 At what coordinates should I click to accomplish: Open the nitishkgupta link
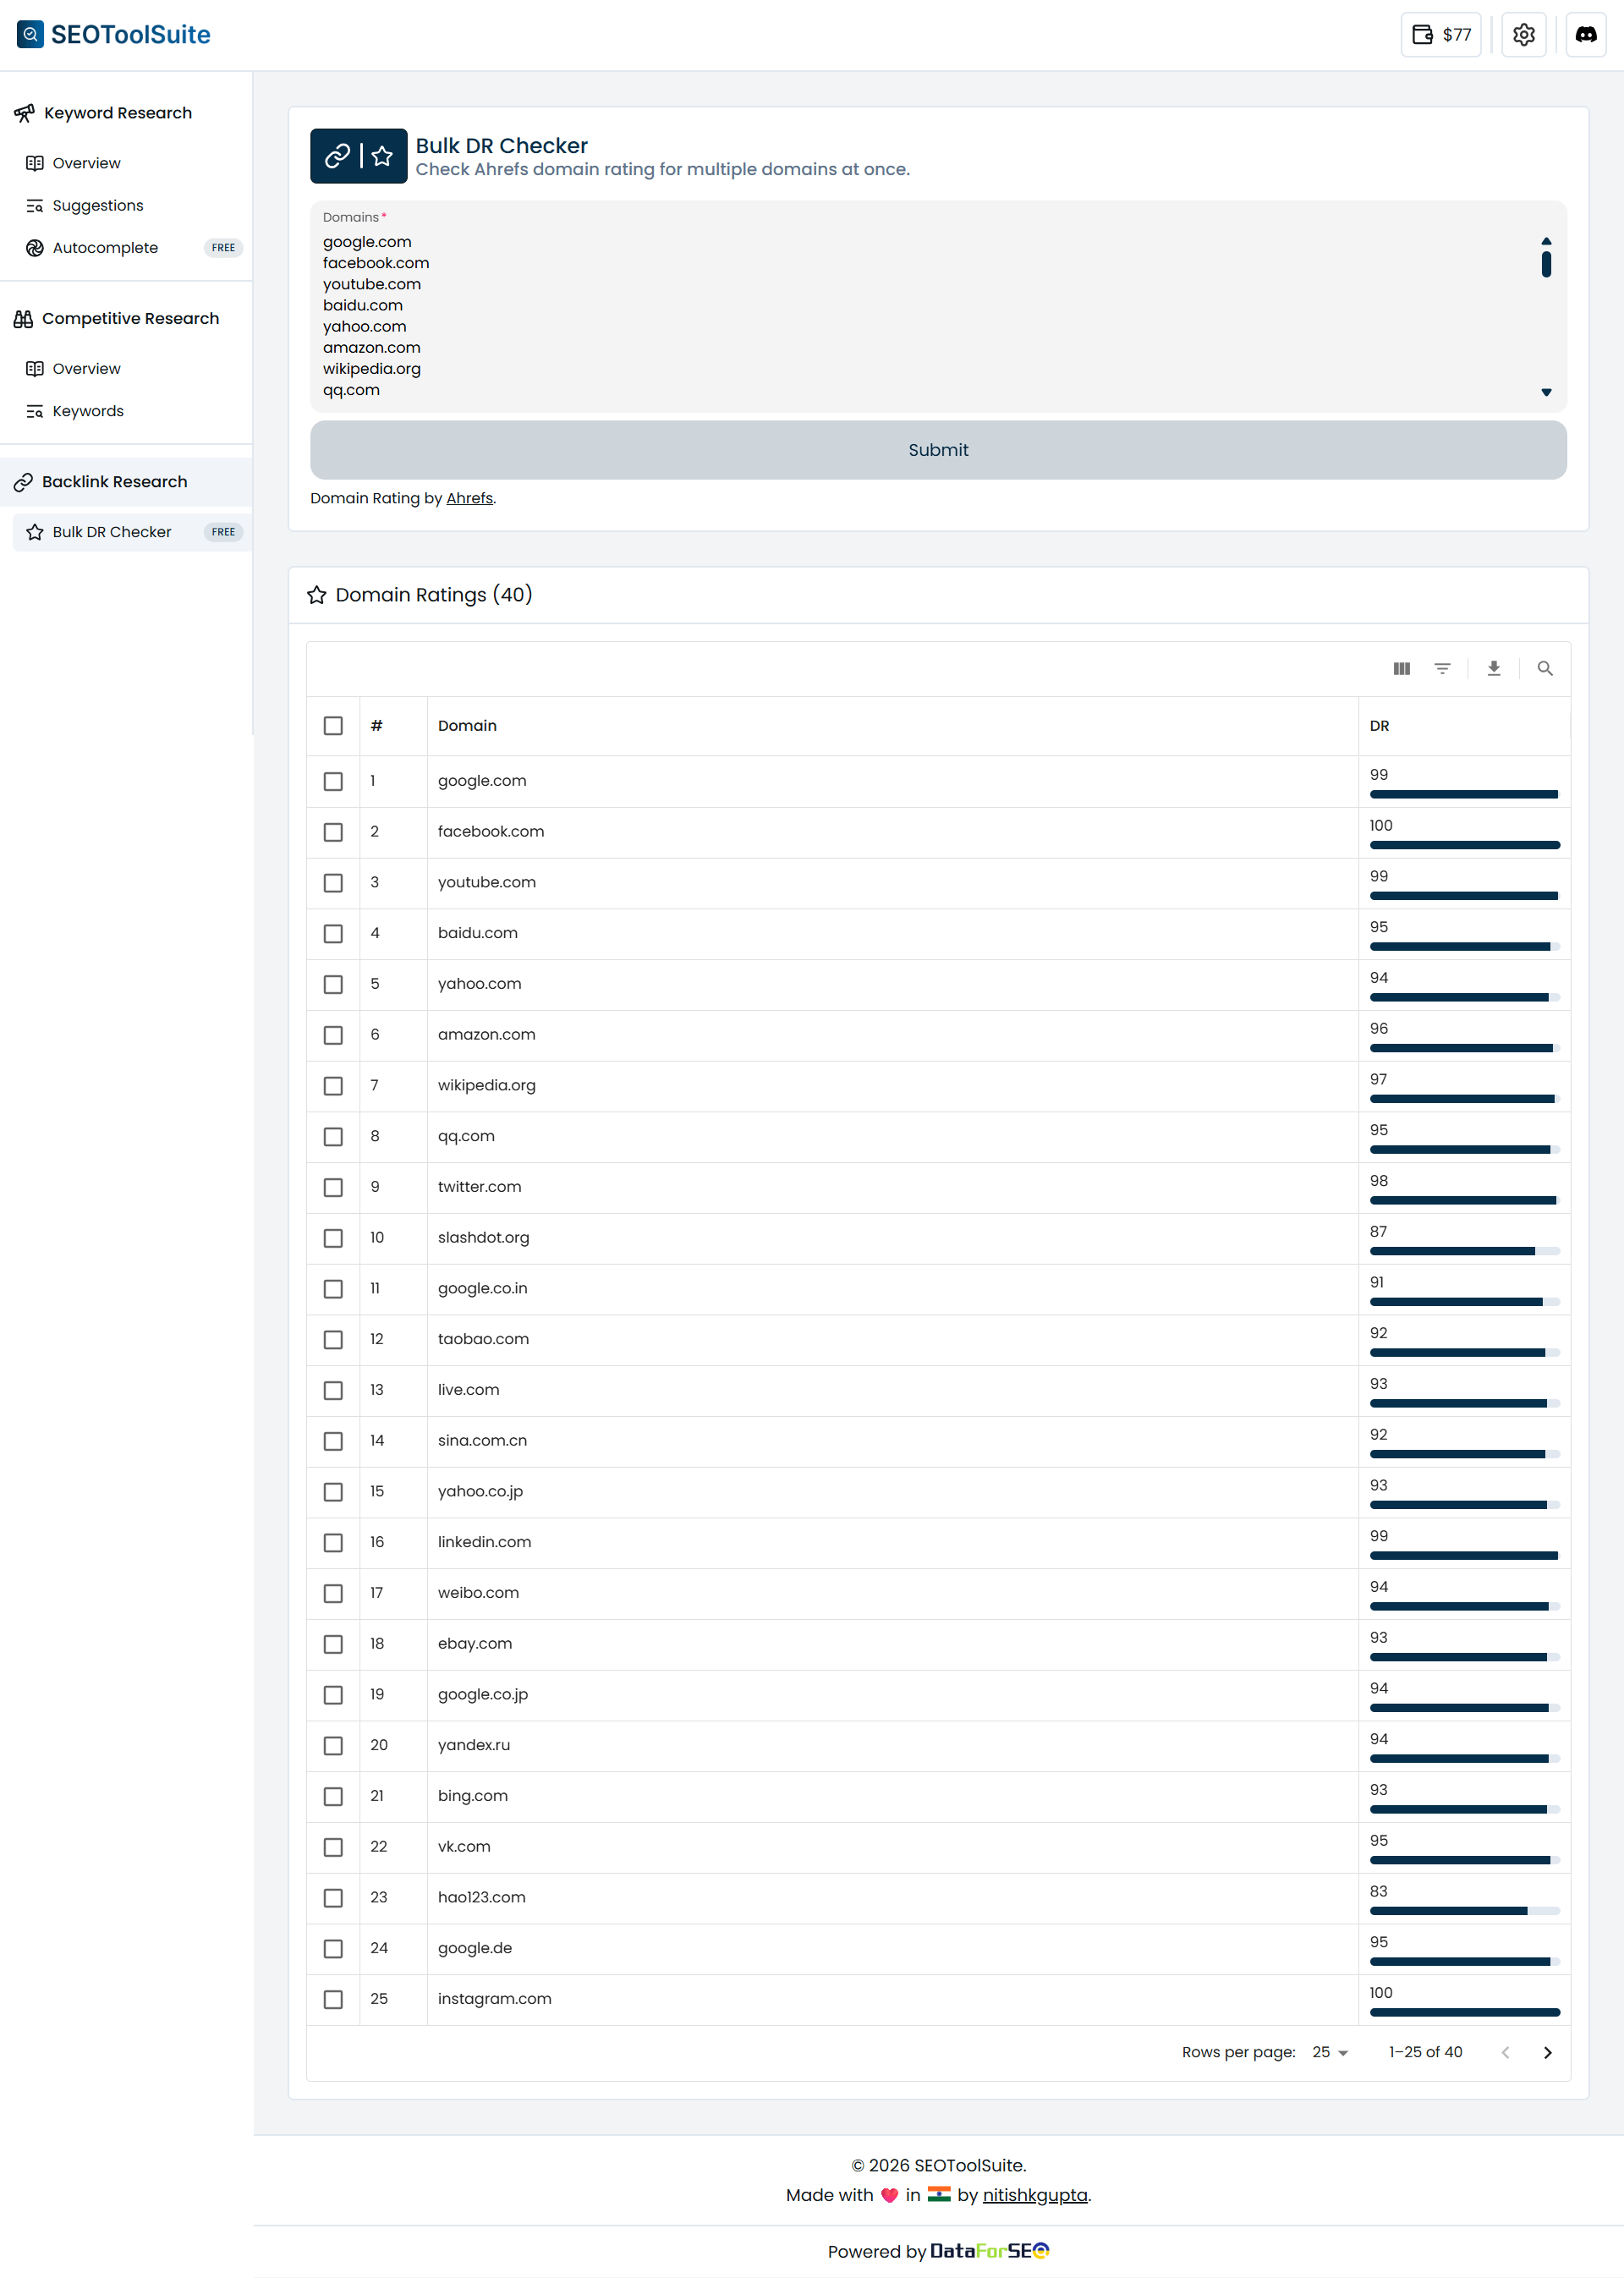click(1035, 2195)
